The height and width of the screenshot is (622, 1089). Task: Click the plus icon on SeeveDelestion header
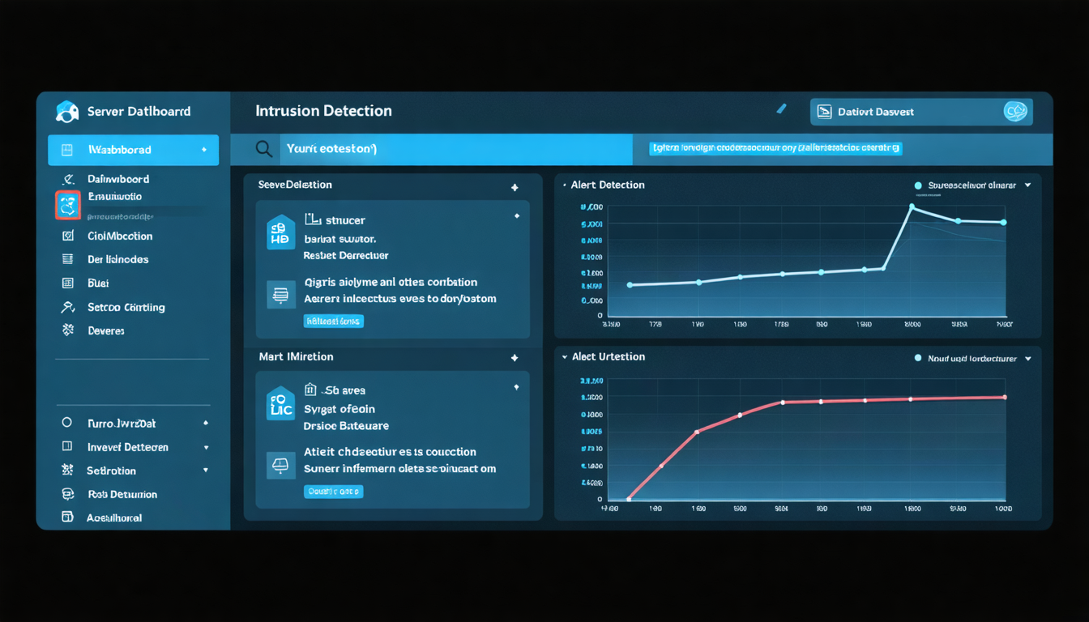pyautogui.click(x=515, y=187)
